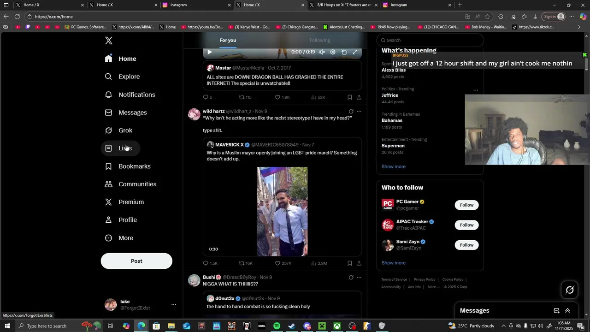Screen dimensions: 590x332
Task: Click Grok icon on Bushi post
Action: (351, 277)
